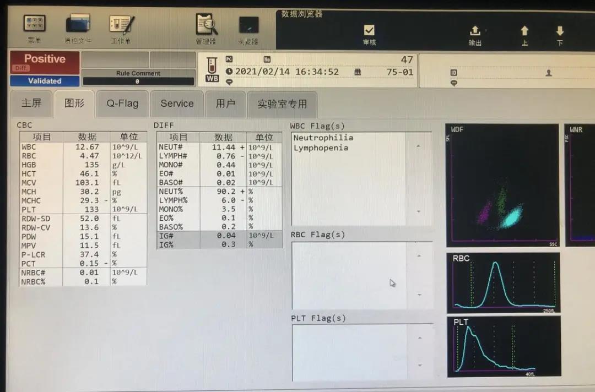
Task: Open the 实验室专用 (Lab only) tab
Action: pyautogui.click(x=282, y=104)
